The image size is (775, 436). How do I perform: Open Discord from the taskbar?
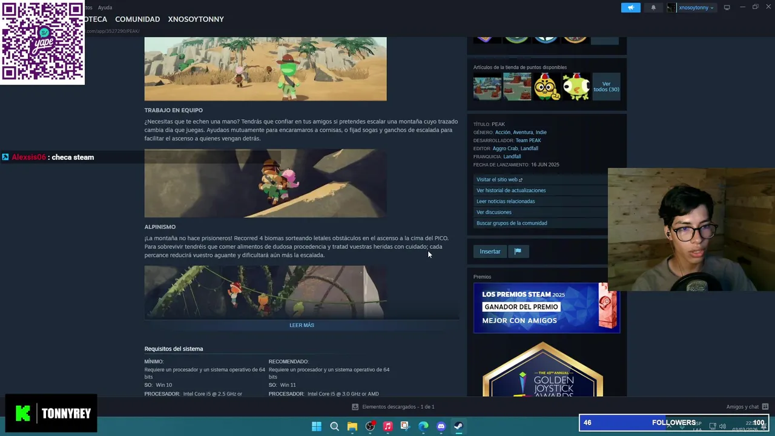[x=441, y=426]
